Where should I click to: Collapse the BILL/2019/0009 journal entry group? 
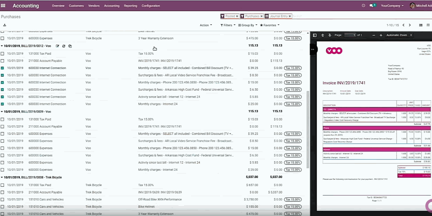(3, 111)
